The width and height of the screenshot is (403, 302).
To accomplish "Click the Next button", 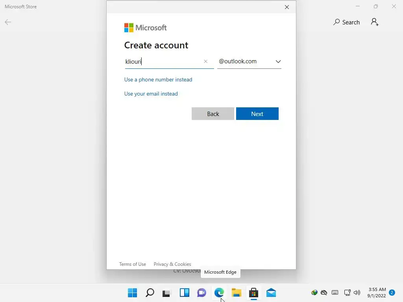I will coord(257,114).
